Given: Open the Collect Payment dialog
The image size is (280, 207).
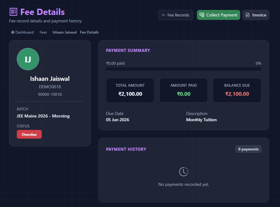Looking at the screenshot, I should (218, 15).
